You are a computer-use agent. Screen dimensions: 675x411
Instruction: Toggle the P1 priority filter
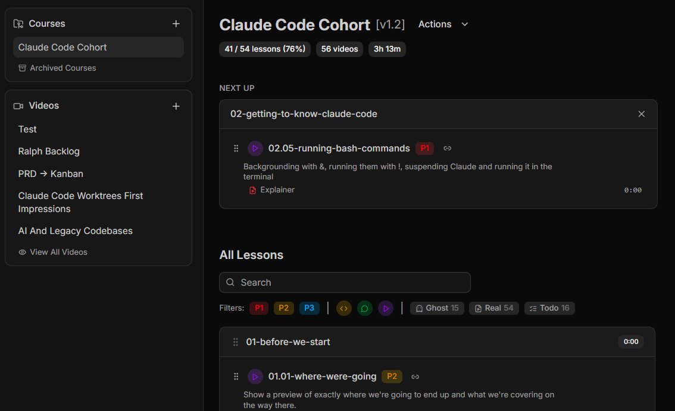coord(259,308)
